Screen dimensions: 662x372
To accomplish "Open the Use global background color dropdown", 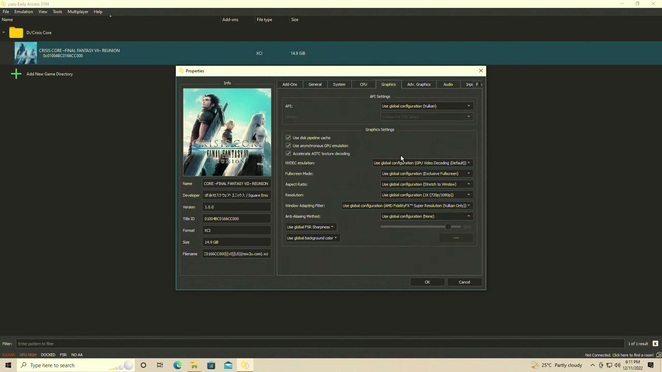I will pyautogui.click(x=312, y=238).
